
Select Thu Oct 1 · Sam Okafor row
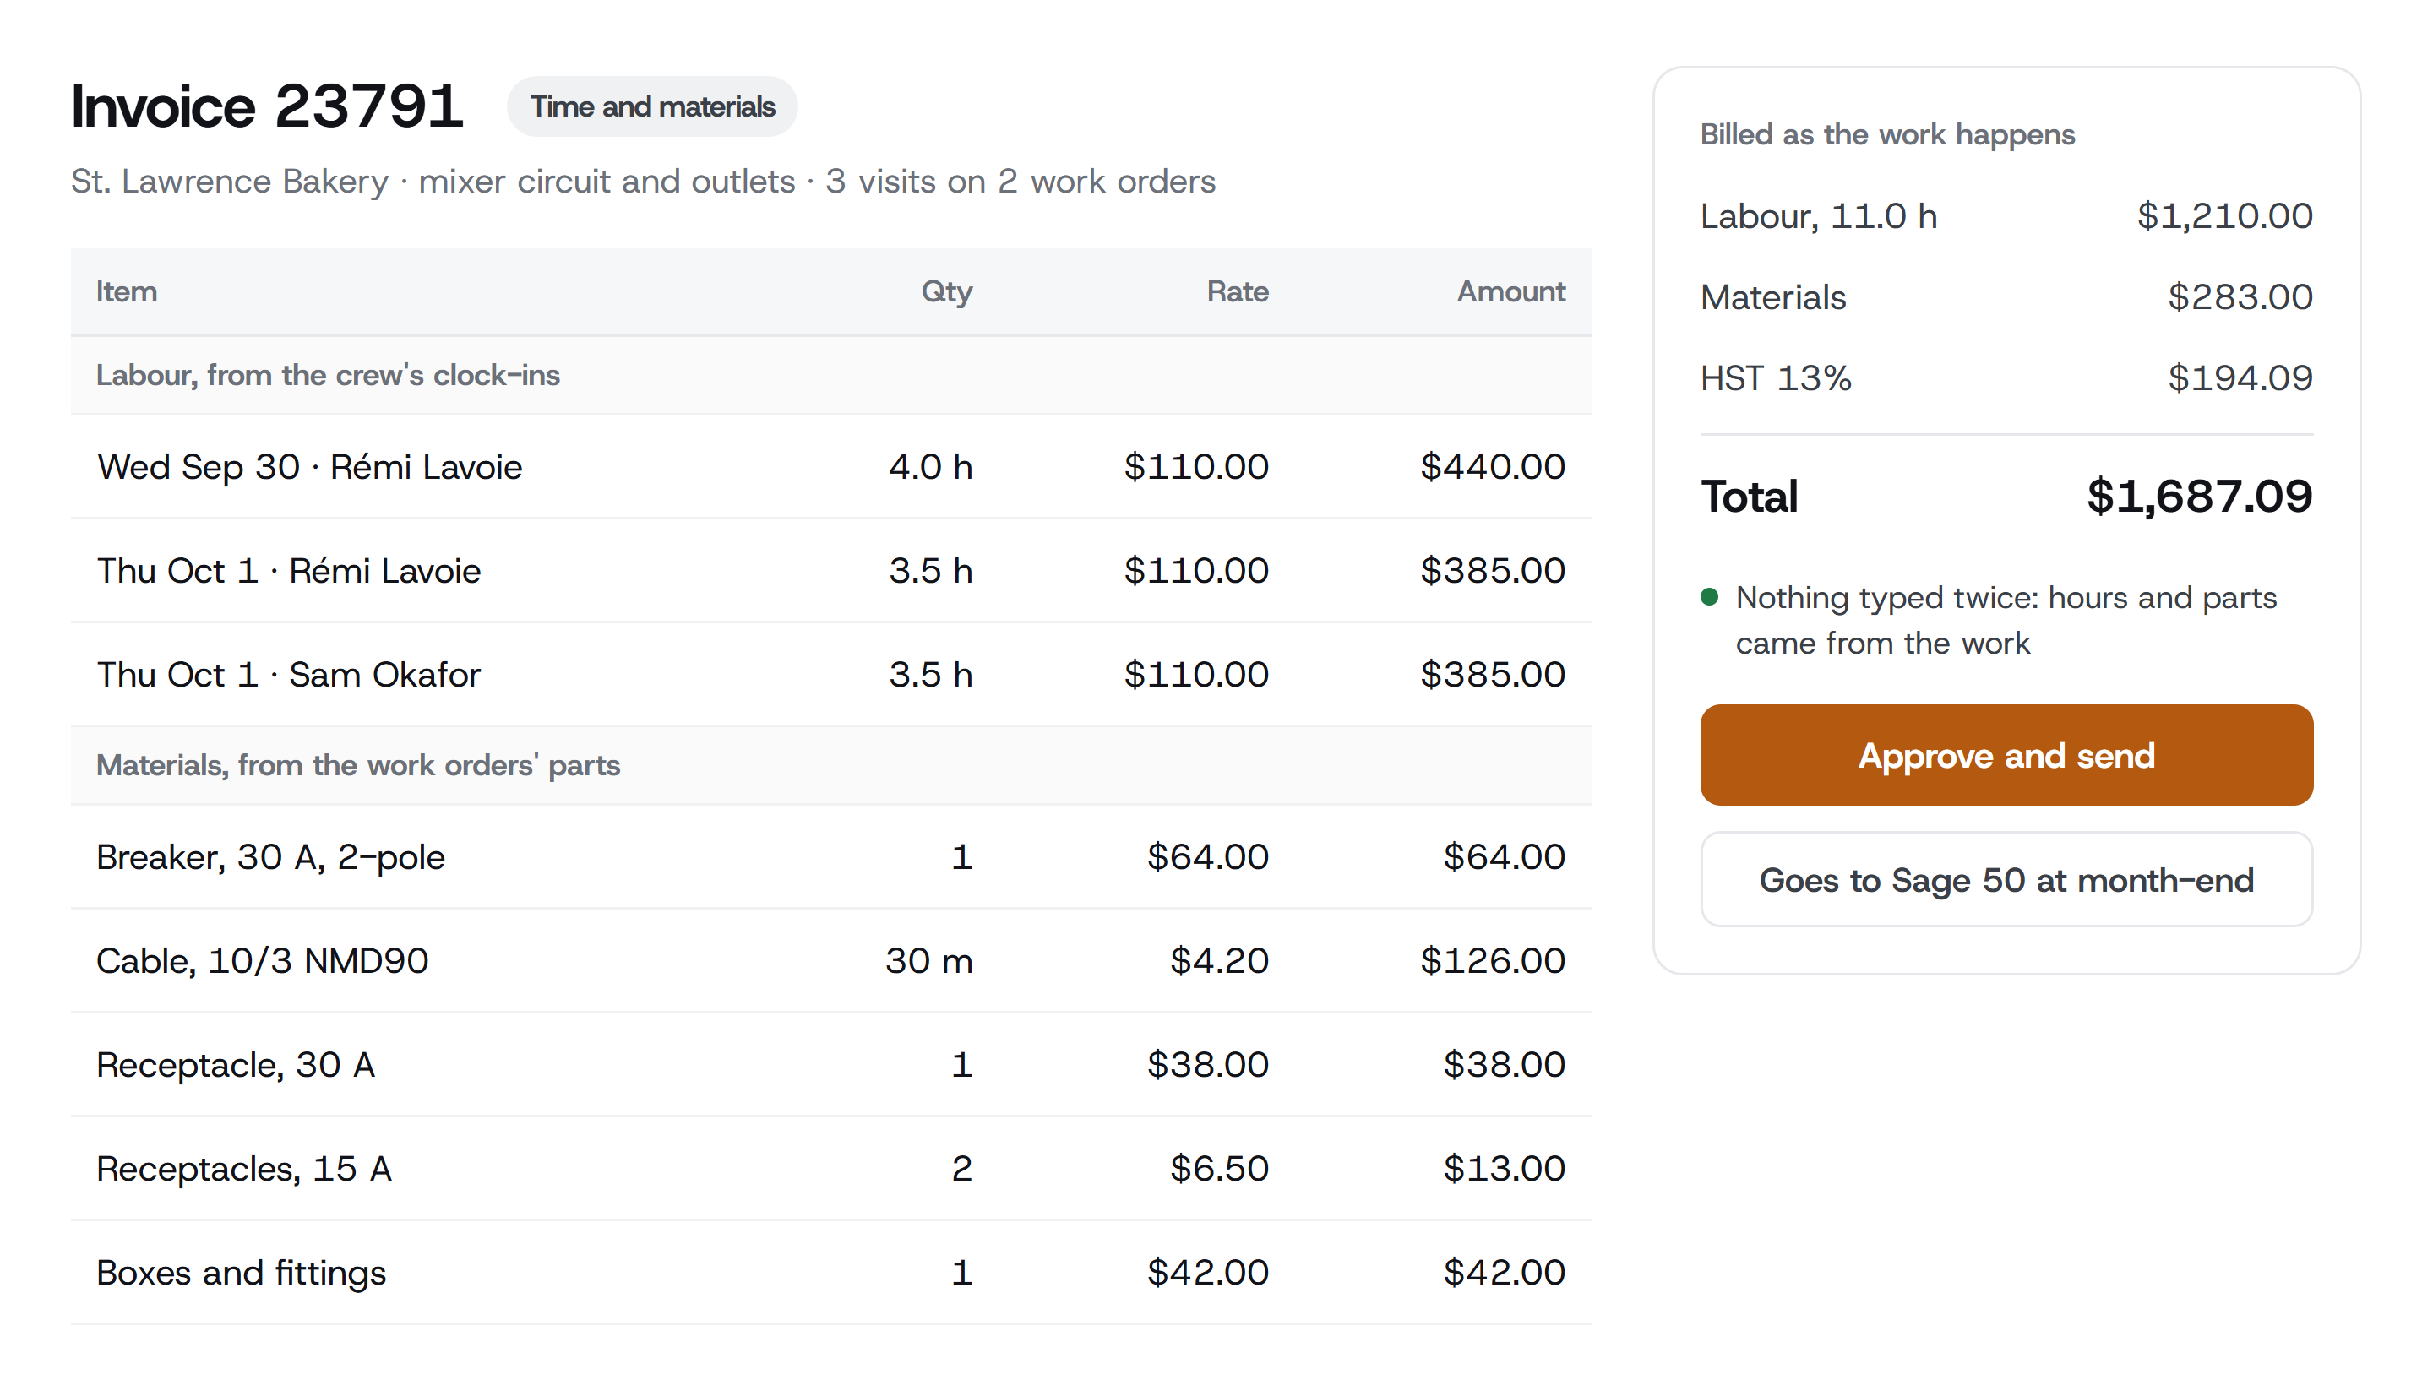tap(830, 675)
